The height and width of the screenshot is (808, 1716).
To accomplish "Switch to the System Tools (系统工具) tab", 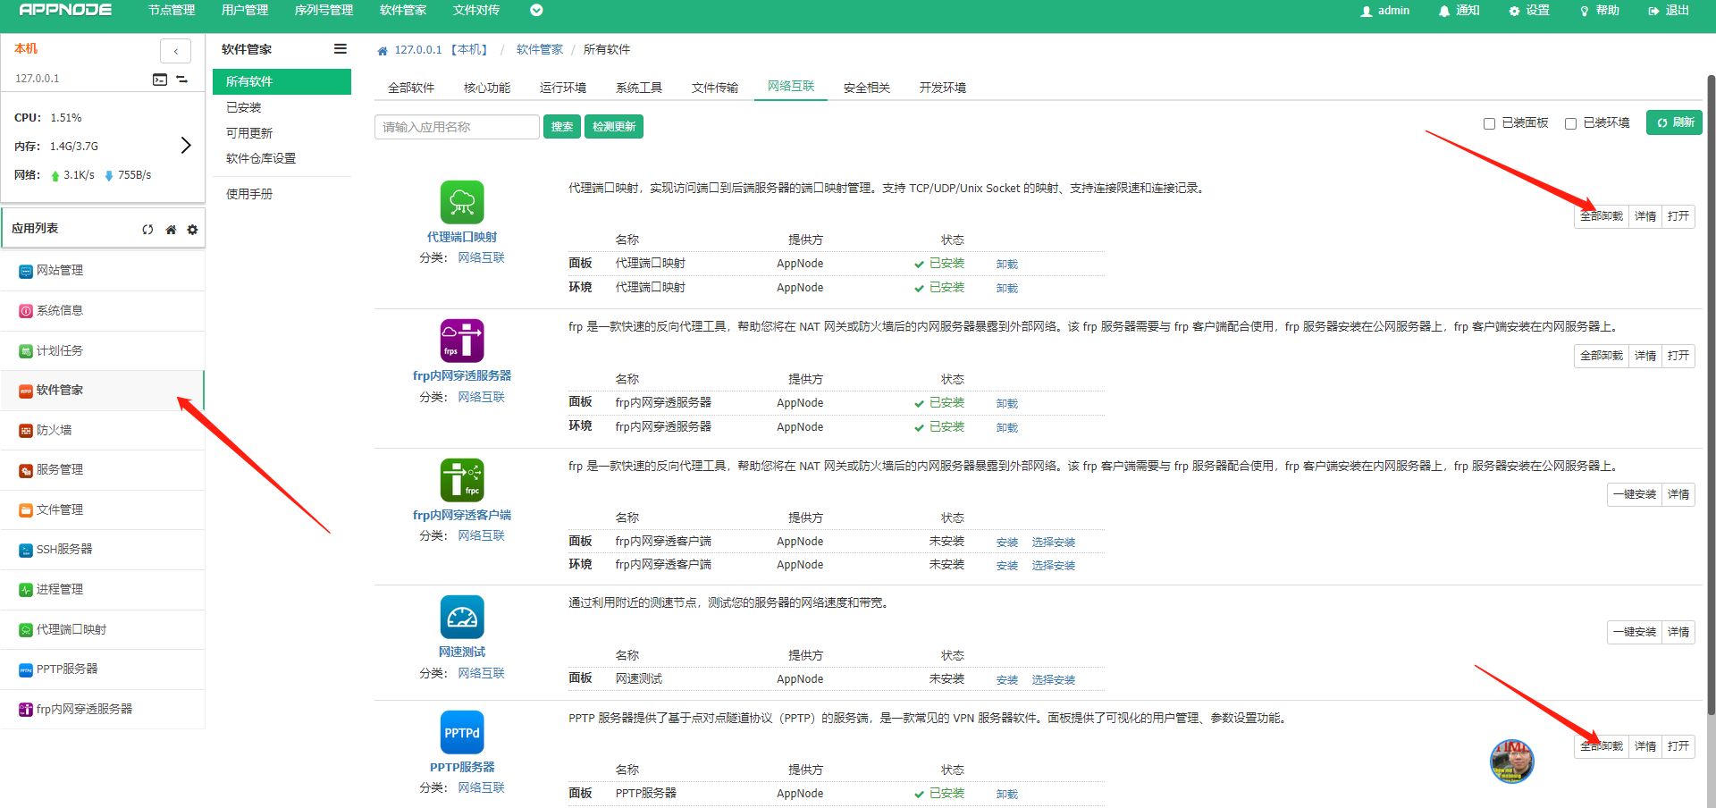I will point(639,88).
